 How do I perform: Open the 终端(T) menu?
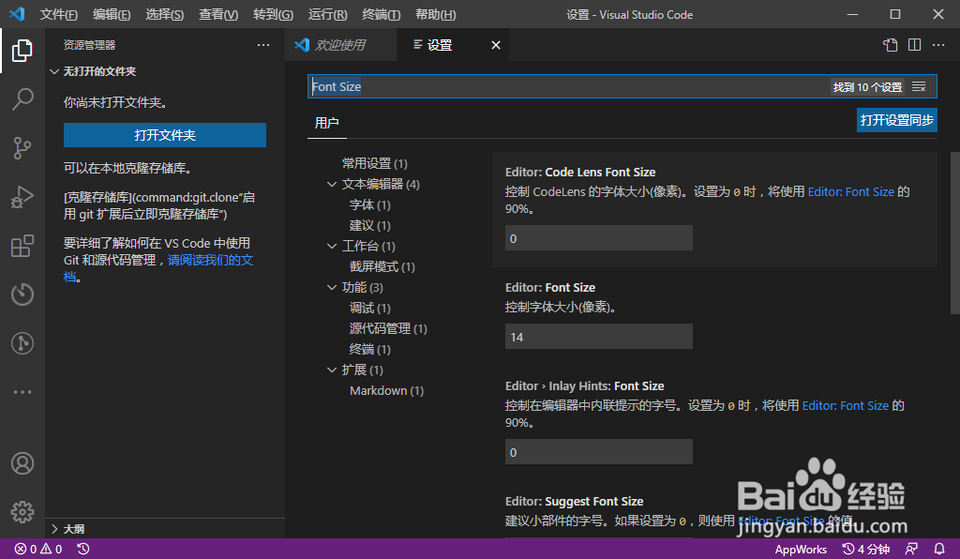(x=382, y=14)
